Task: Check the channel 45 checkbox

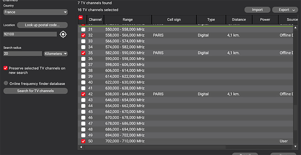Action: click(x=83, y=112)
